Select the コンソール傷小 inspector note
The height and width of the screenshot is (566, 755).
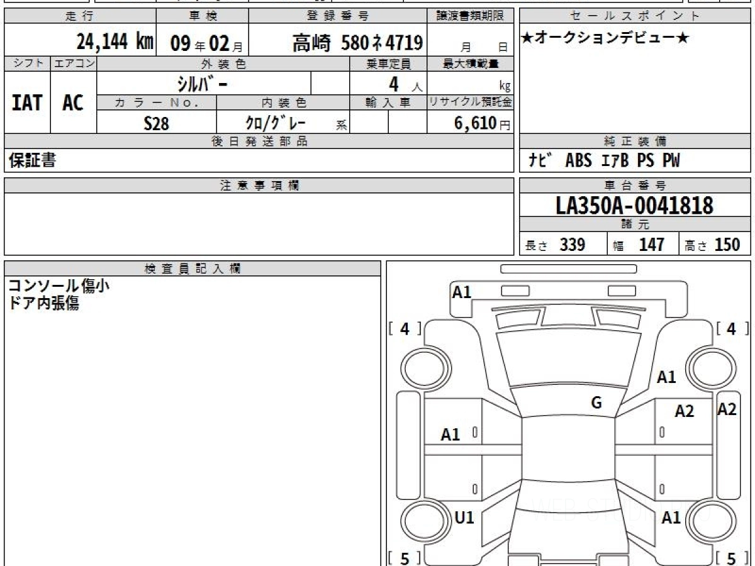click(59, 286)
